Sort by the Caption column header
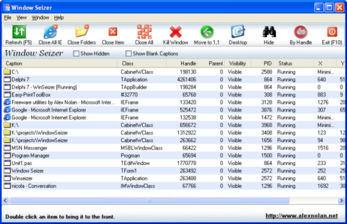Image resolution: width=347 pixels, height=224 pixels. [60, 63]
